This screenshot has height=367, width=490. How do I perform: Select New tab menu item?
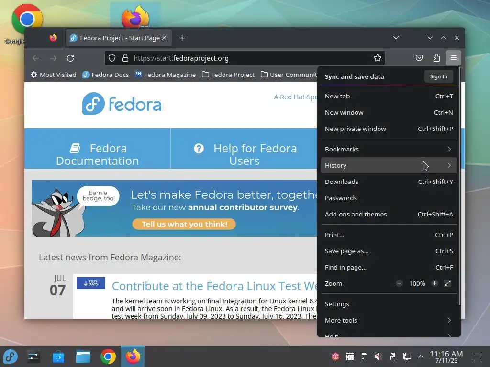(389, 96)
